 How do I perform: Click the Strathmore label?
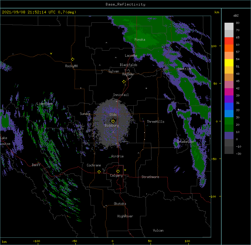click(150, 177)
